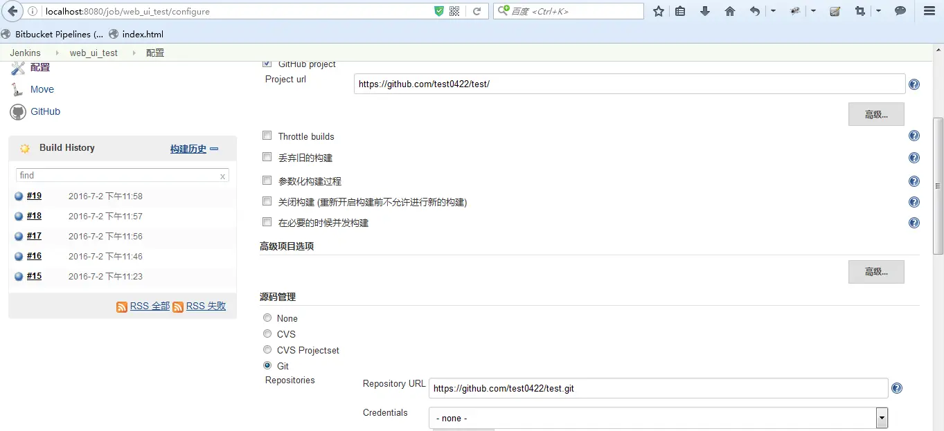Click the help icon next to Project url

pos(914,84)
